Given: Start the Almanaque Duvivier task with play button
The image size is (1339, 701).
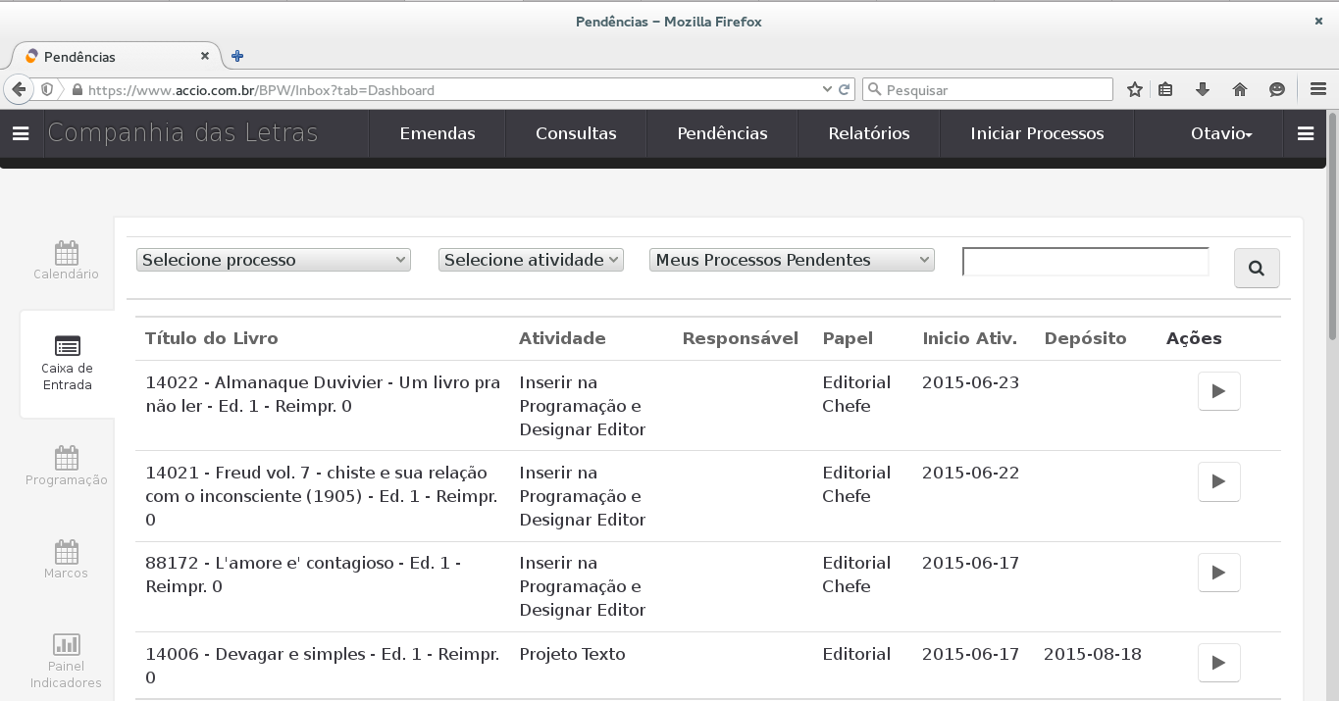Looking at the screenshot, I should pyautogui.click(x=1218, y=391).
